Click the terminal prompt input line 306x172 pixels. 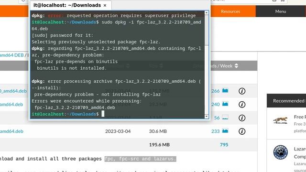pos(117,114)
